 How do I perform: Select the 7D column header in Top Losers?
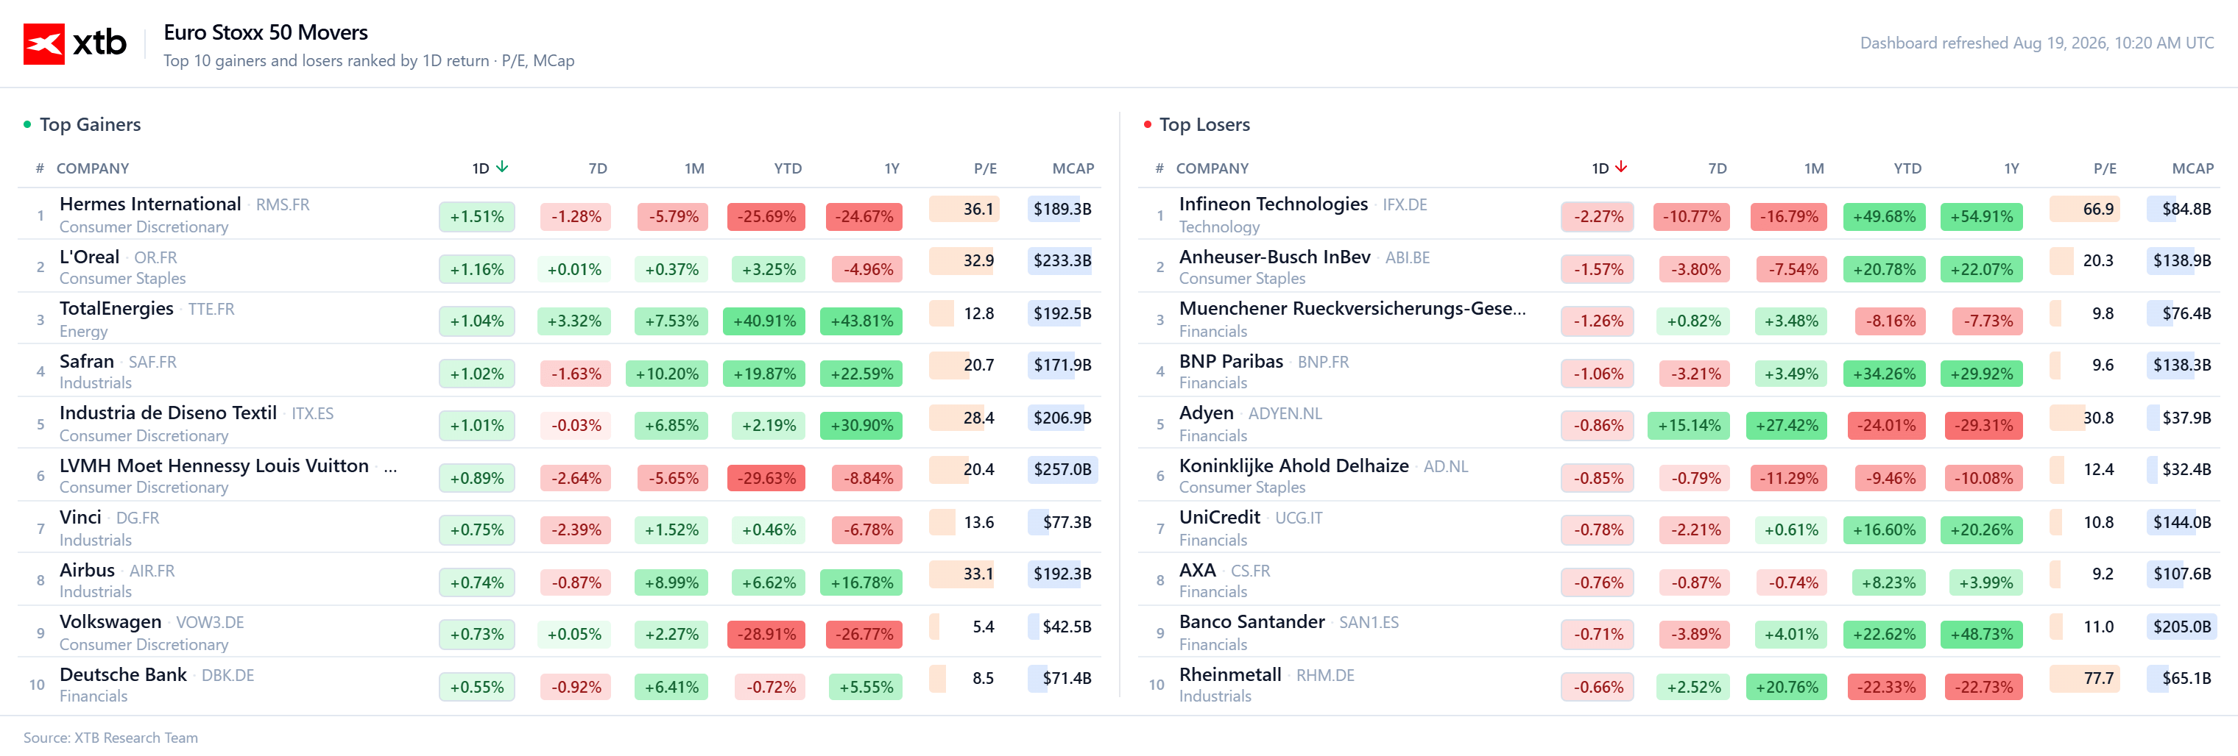click(1717, 168)
